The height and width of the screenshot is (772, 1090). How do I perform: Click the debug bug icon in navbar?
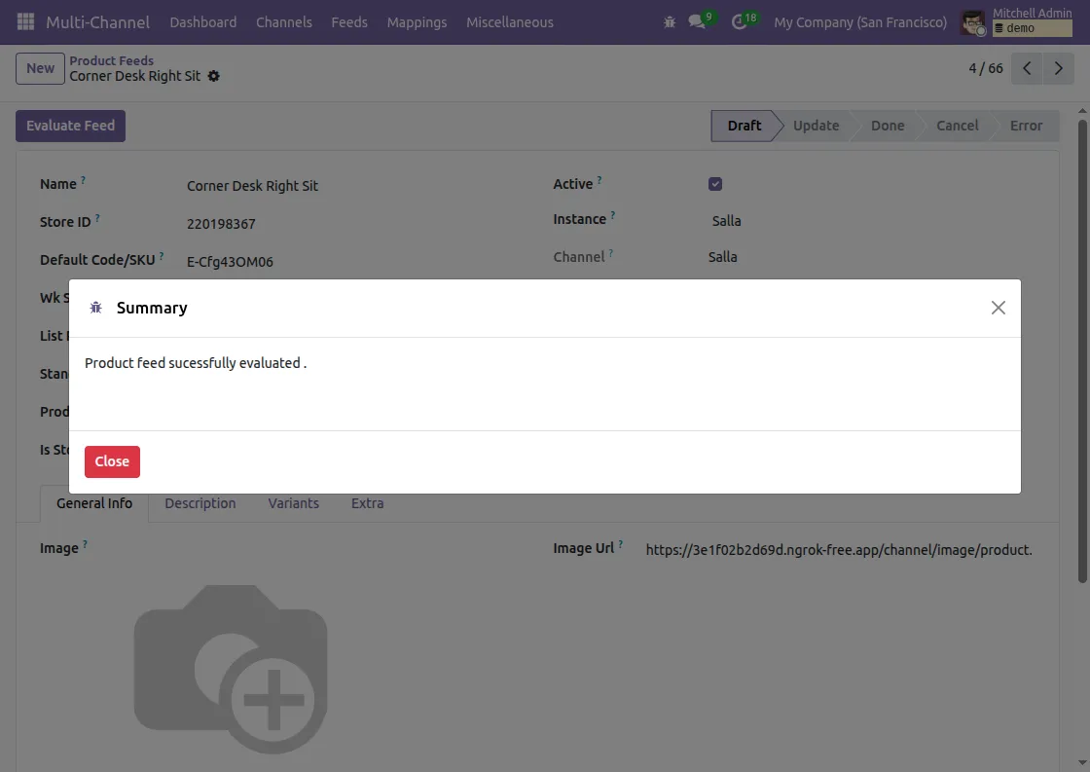[670, 22]
